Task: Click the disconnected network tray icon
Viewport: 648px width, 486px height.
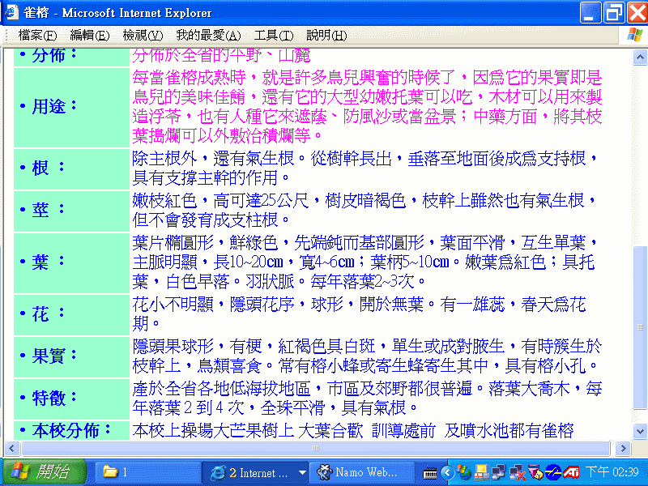Action: (517, 472)
